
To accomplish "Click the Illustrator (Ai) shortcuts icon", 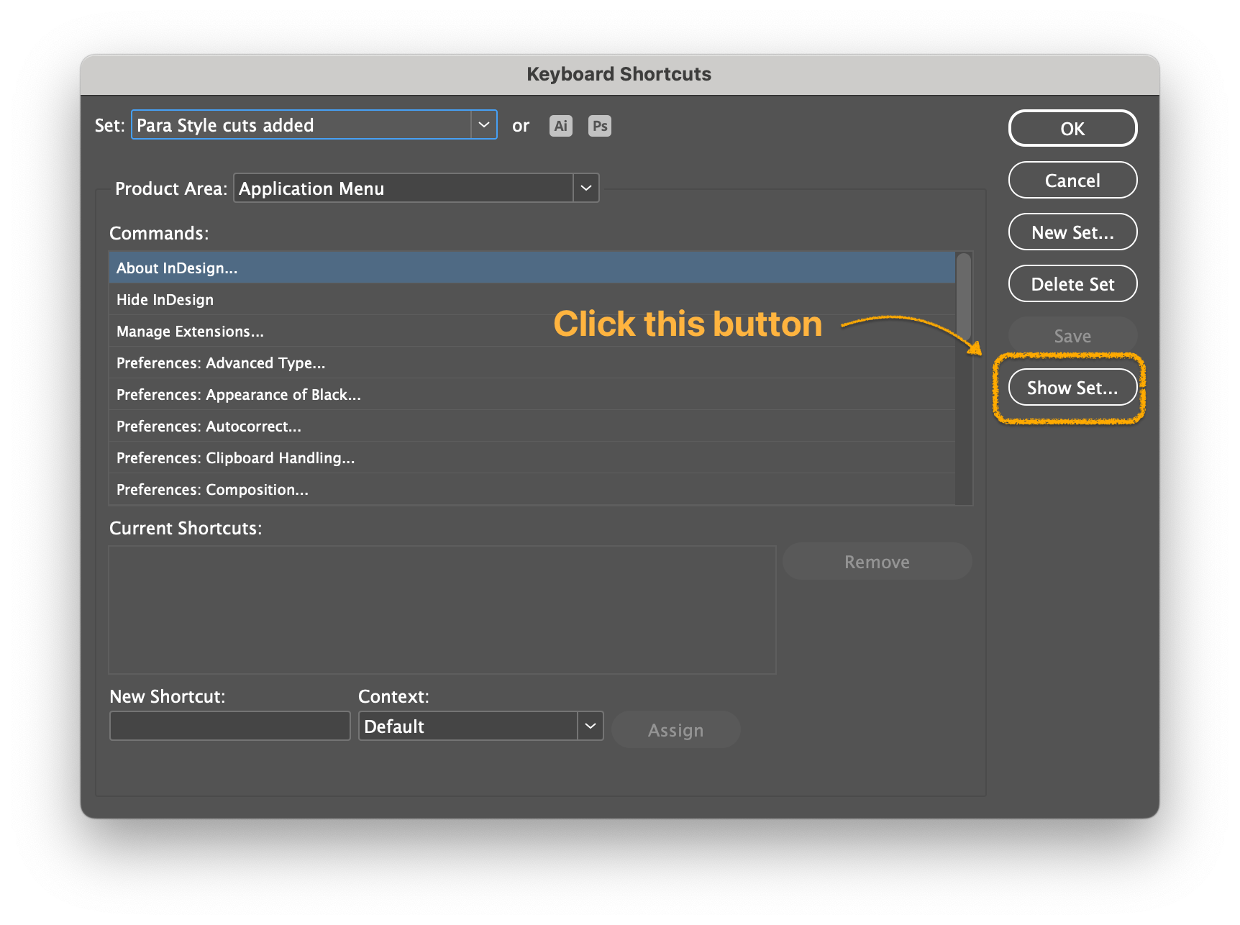I will pos(560,125).
